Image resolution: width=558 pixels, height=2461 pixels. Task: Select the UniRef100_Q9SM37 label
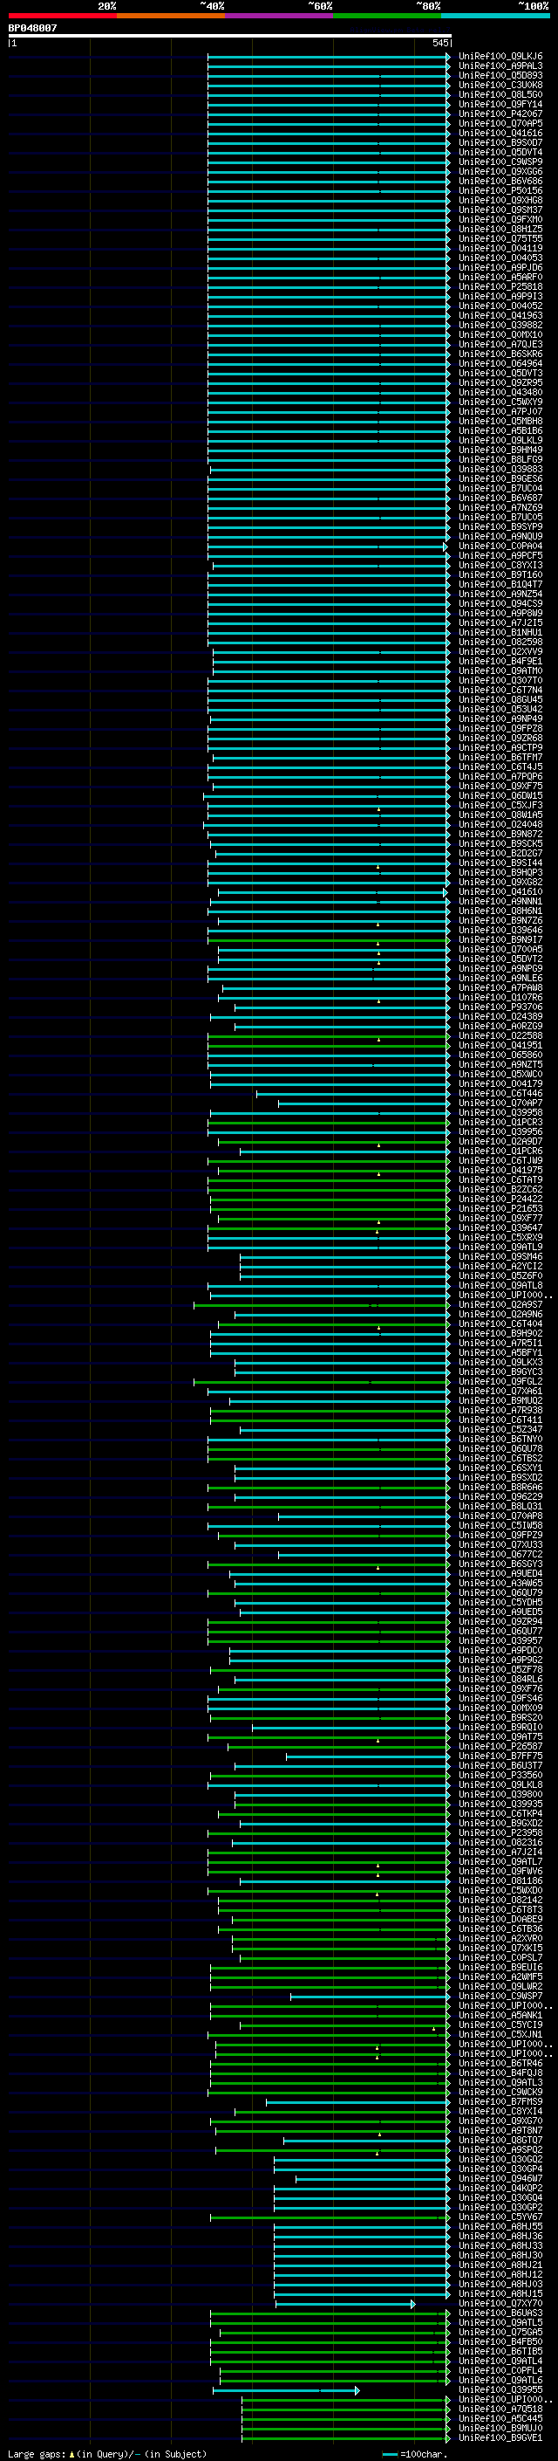coord(500,210)
